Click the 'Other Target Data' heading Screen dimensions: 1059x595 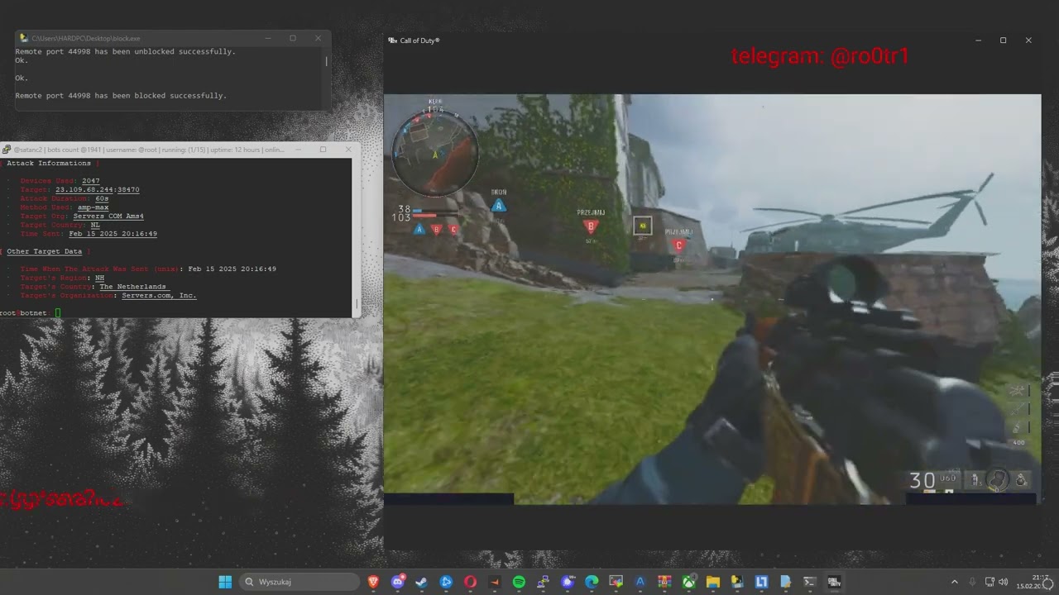click(x=44, y=251)
